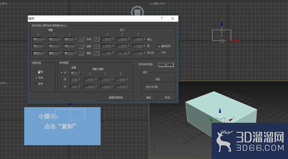Click the spinner of the 1D count
Screen dimensions: 288x159
80,73
